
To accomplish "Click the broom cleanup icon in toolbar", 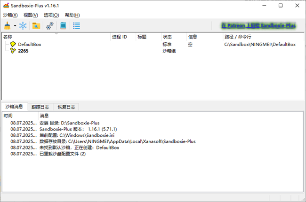I will point(7,26).
